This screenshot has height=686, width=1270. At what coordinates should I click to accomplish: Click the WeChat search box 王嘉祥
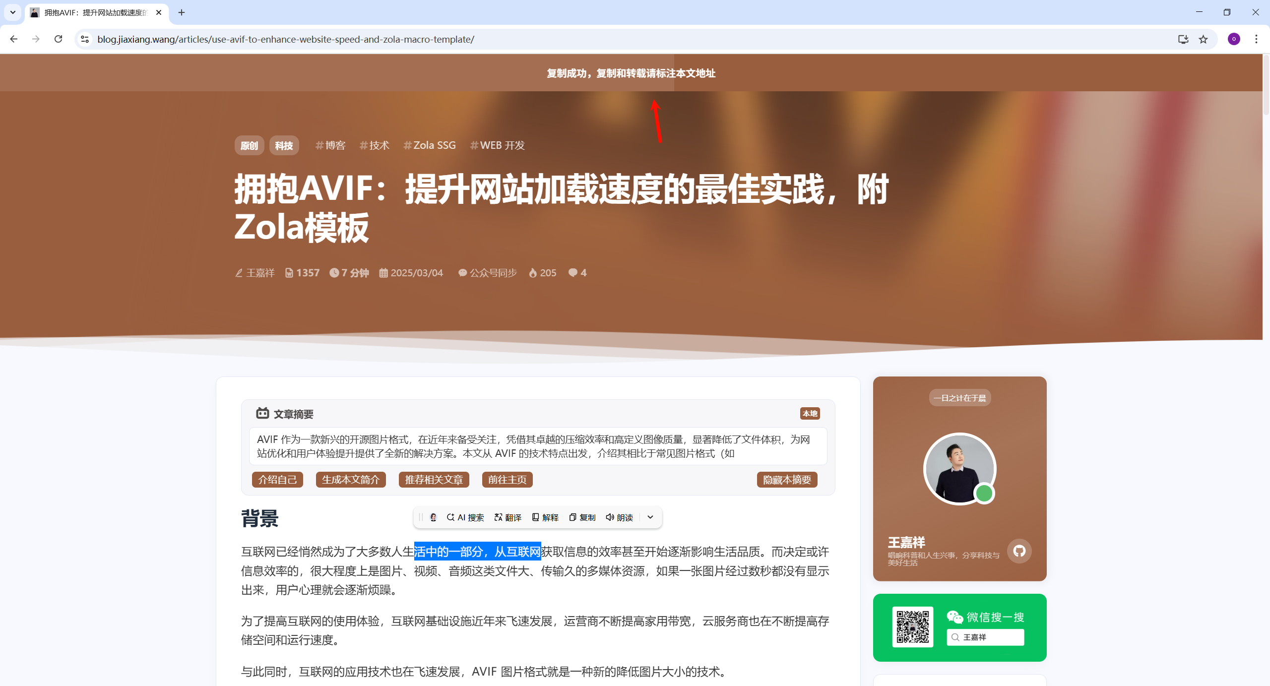pyautogui.click(x=985, y=637)
